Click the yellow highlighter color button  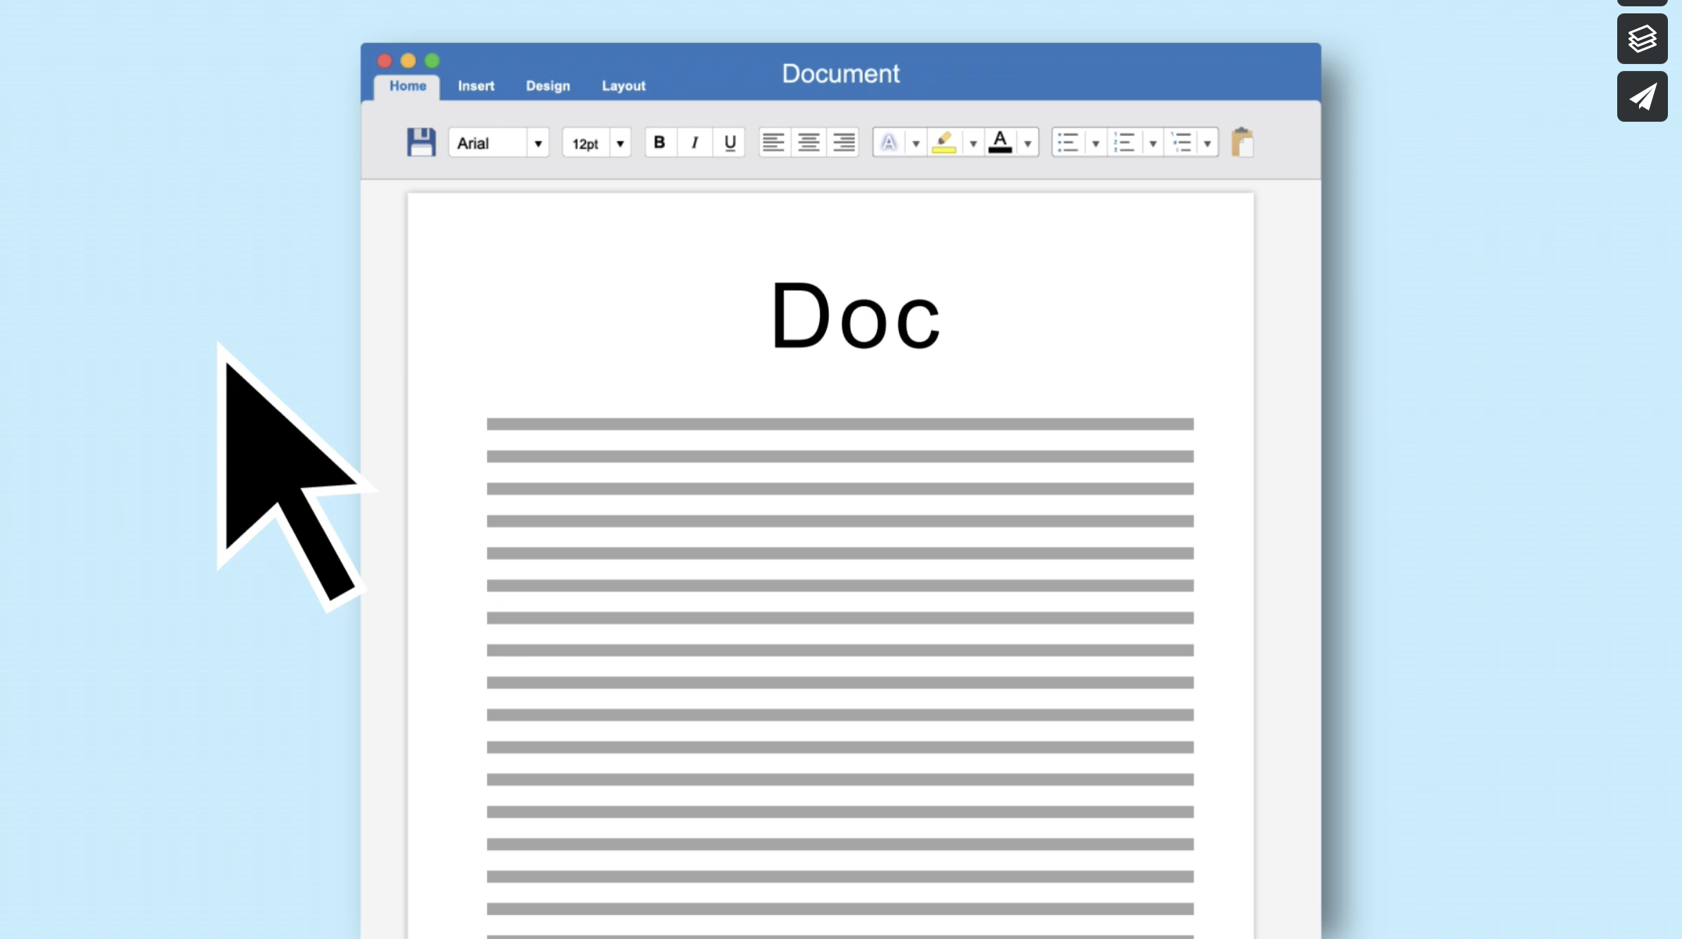944,143
